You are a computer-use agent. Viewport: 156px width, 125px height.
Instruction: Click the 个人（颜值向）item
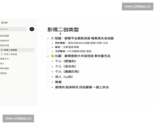66,61
